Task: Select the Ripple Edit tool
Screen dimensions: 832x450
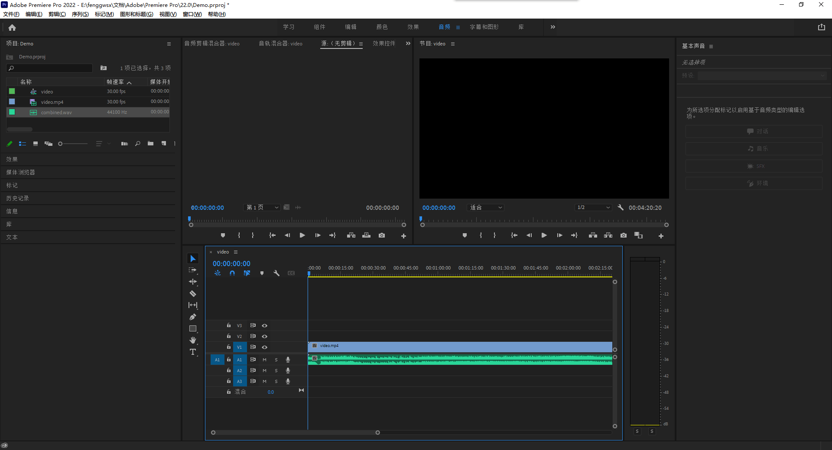Action: pos(193,282)
